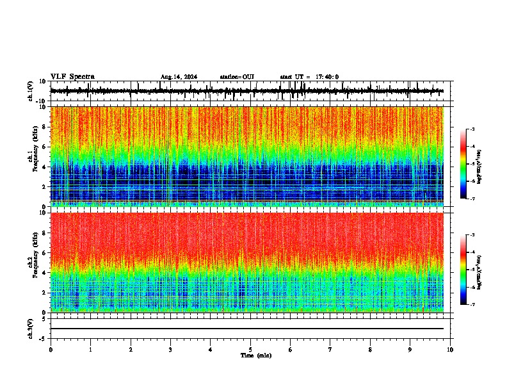Click the flat ch.3 voltage line
The height and width of the screenshot is (392, 507).
pos(246,329)
